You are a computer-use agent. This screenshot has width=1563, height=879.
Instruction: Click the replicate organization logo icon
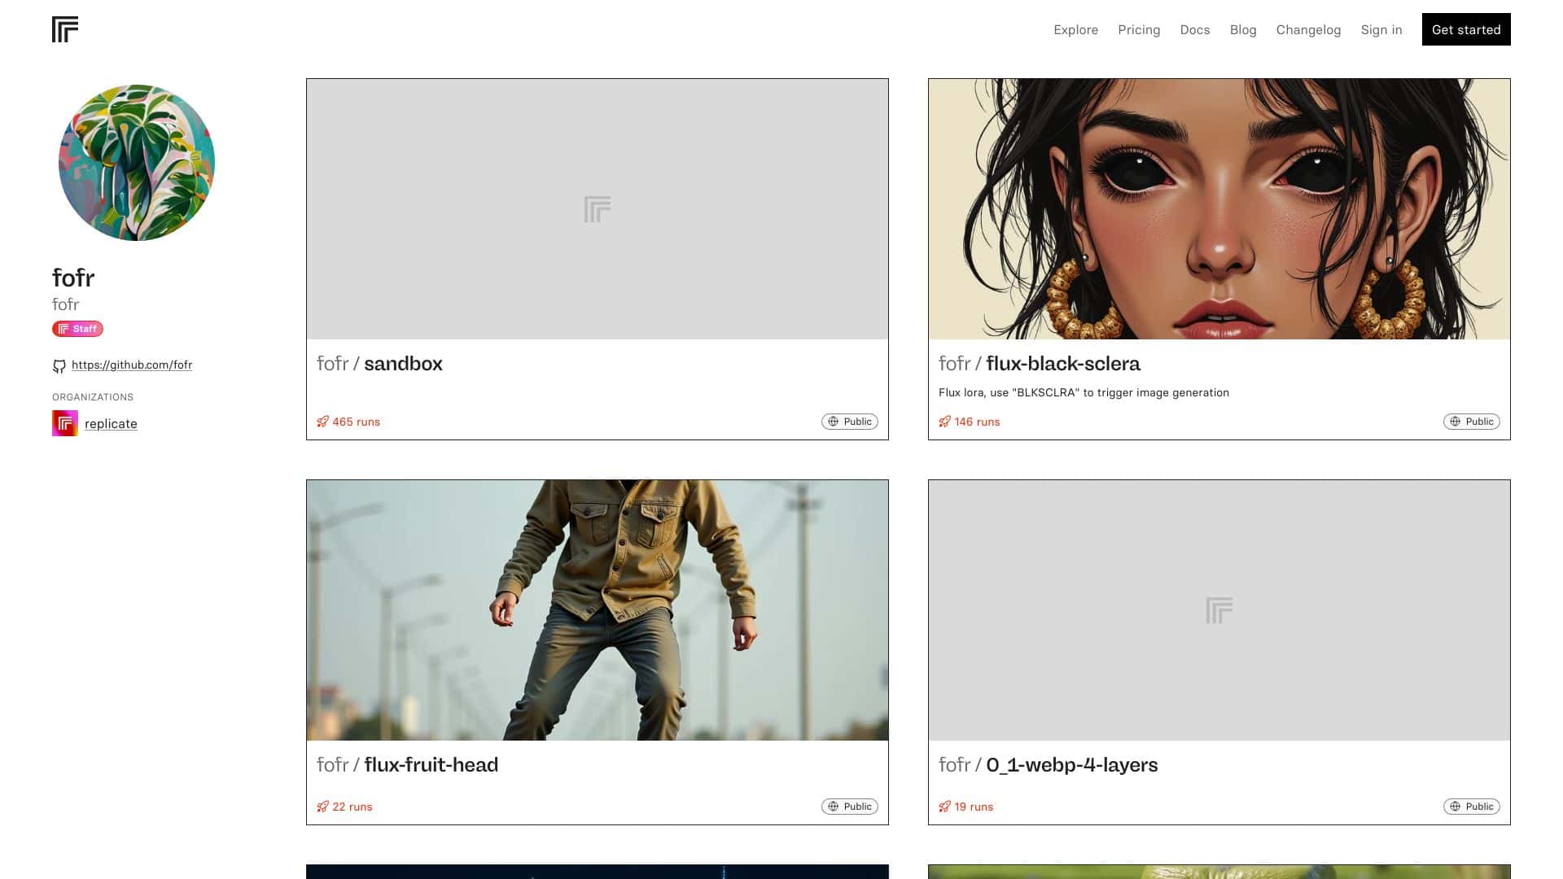[65, 423]
